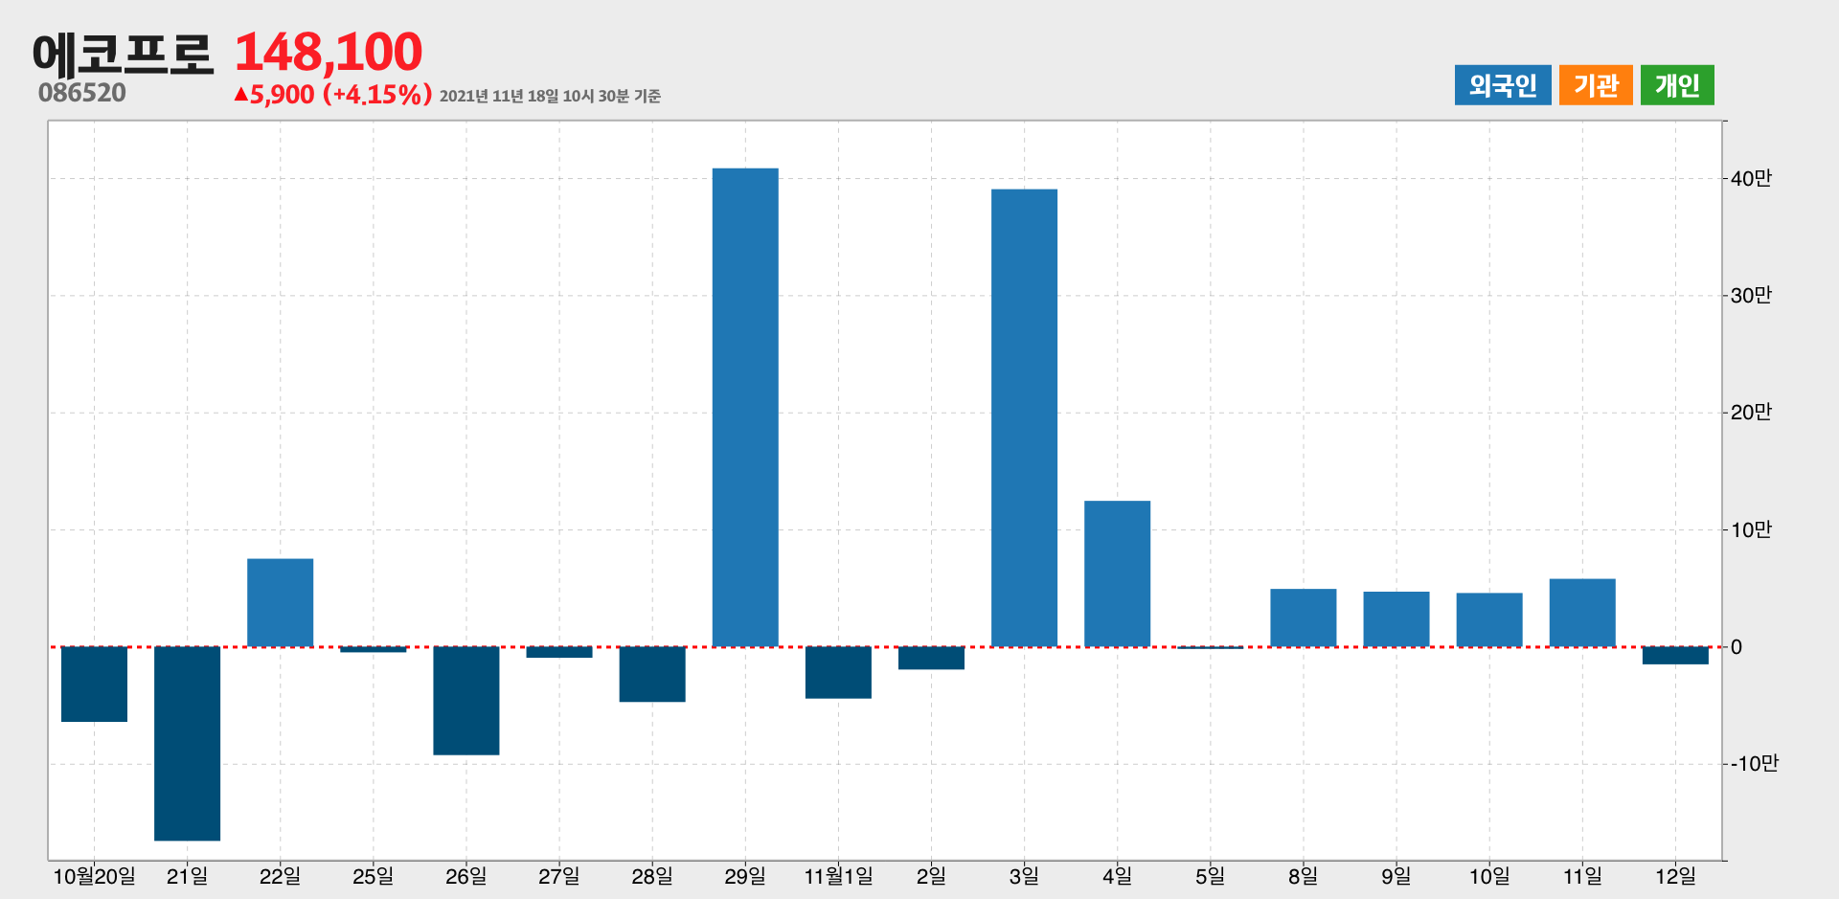
Task: Click the 12일 x-axis date label
Action: pyautogui.click(x=1675, y=876)
